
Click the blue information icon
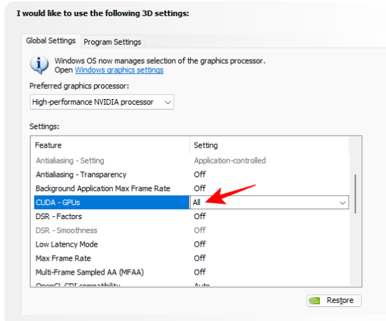pyautogui.click(x=39, y=65)
